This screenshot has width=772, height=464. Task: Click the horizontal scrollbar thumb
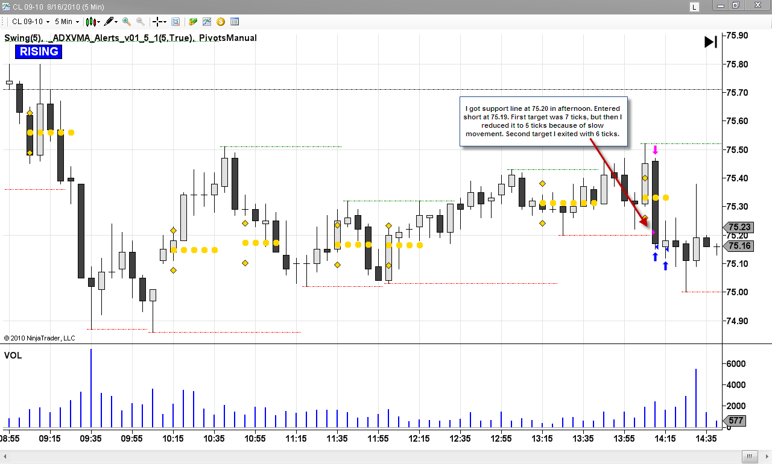749,456
